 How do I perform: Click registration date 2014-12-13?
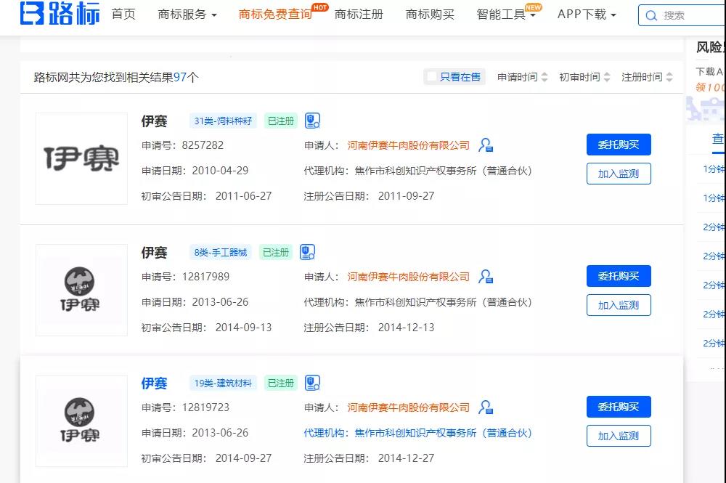pos(406,328)
